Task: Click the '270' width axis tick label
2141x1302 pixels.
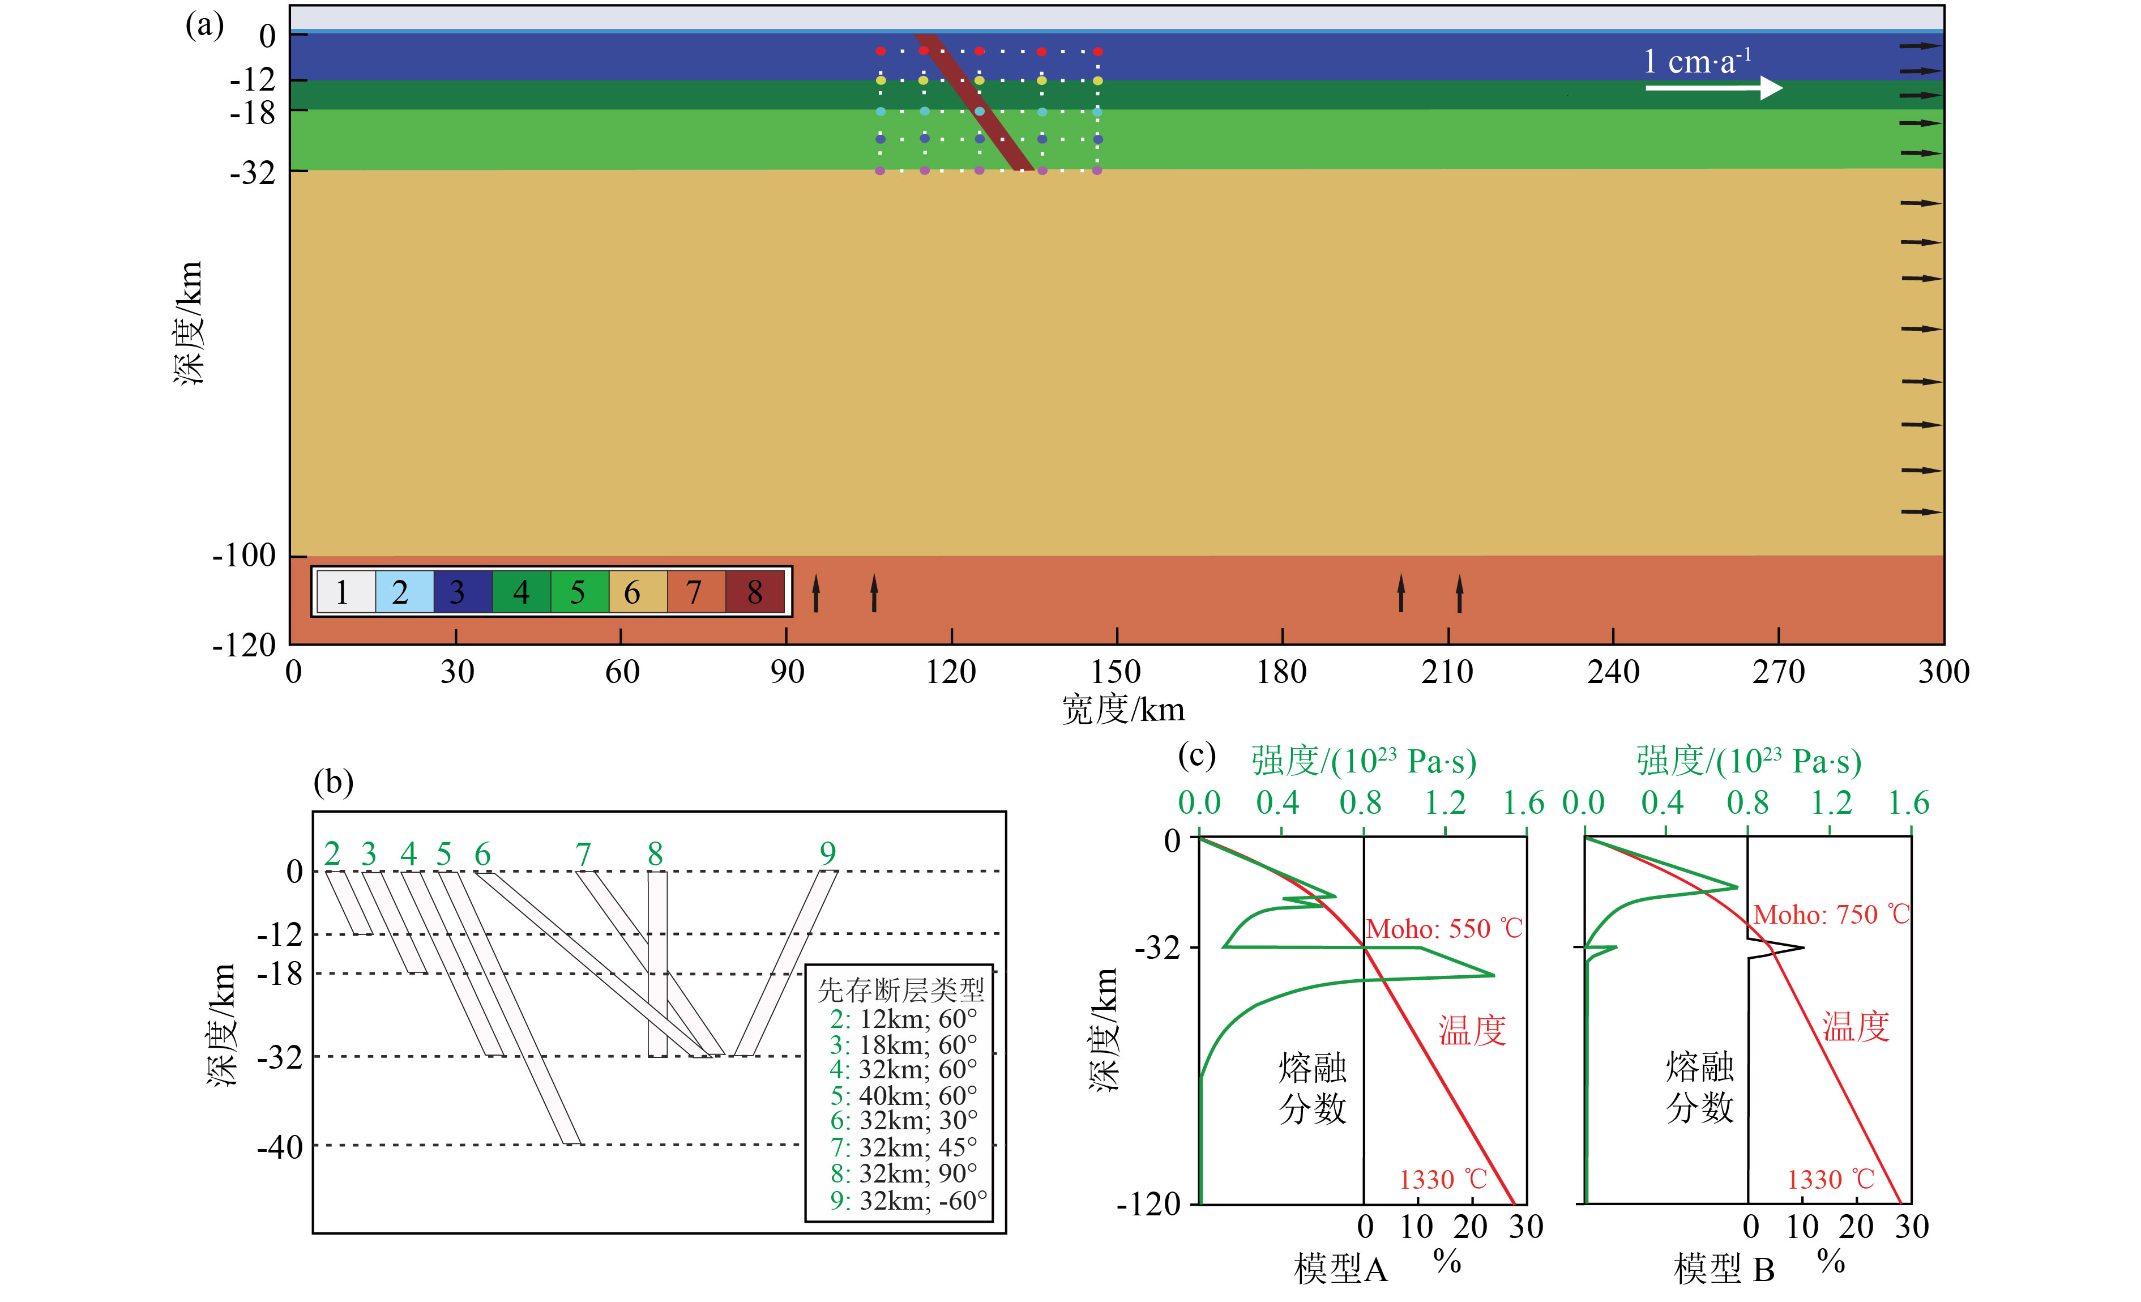Action: (1779, 671)
